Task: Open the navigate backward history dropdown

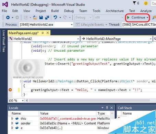Action: tap(12, 17)
